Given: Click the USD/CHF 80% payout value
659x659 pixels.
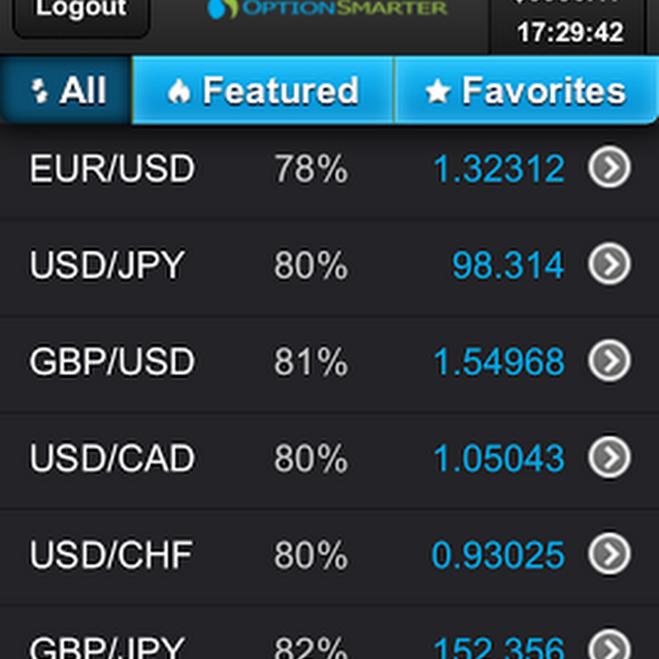Looking at the screenshot, I should [310, 555].
